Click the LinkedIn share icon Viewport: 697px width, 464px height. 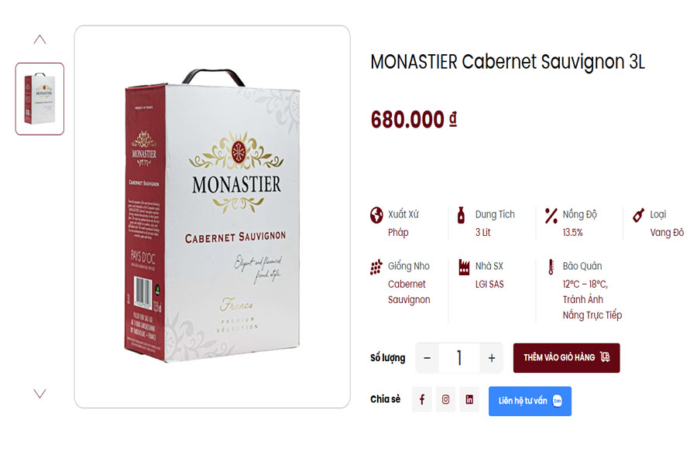[469, 400]
